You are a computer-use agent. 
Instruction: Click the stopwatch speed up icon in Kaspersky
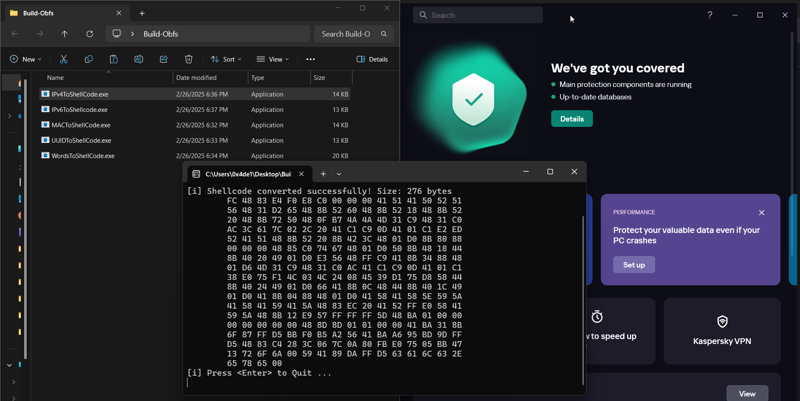tap(597, 317)
